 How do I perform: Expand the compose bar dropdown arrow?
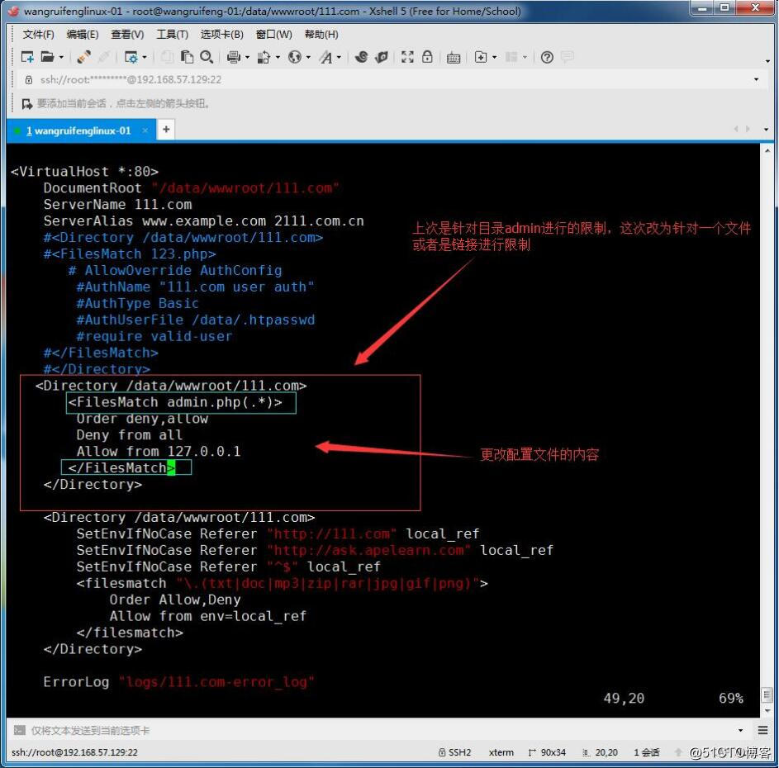coord(741,730)
